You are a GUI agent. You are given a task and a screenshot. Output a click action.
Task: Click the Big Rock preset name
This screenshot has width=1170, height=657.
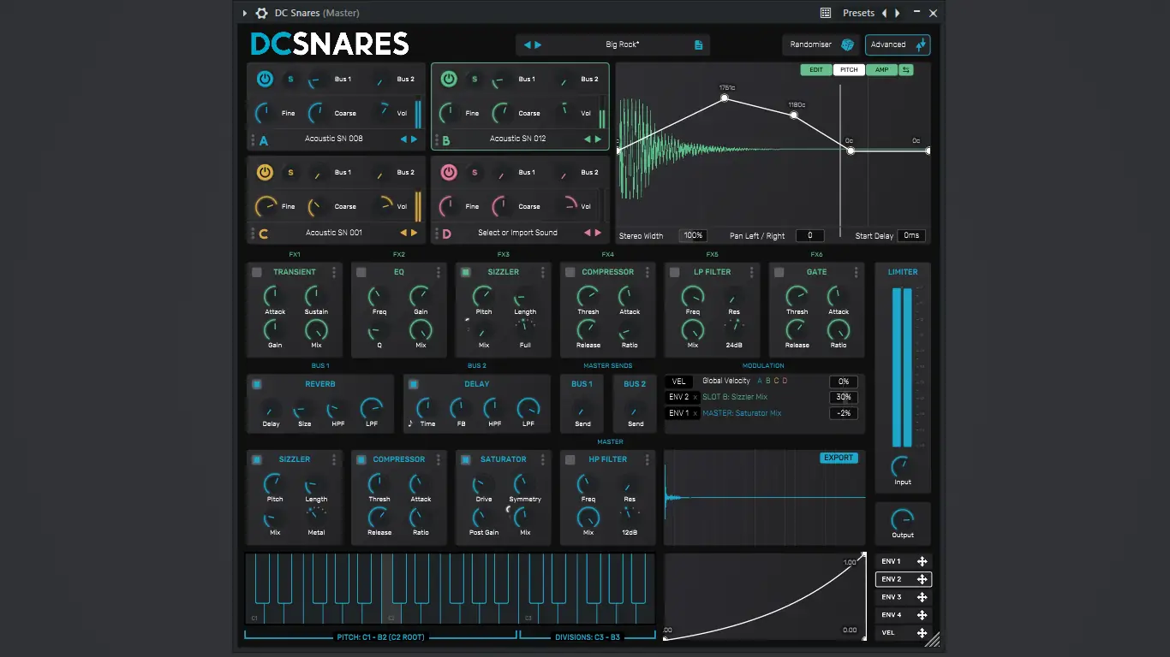pos(623,44)
